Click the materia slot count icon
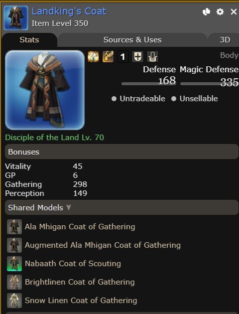This screenshot has height=314, width=239. click(123, 57)
